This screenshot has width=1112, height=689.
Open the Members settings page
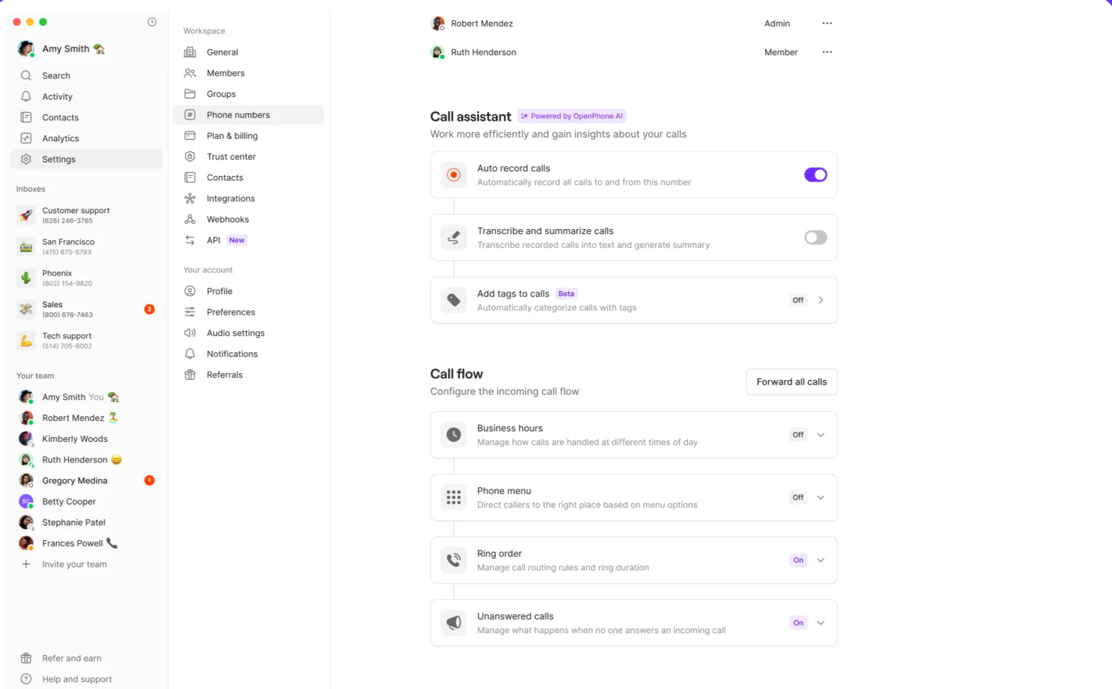coord(248,73)
